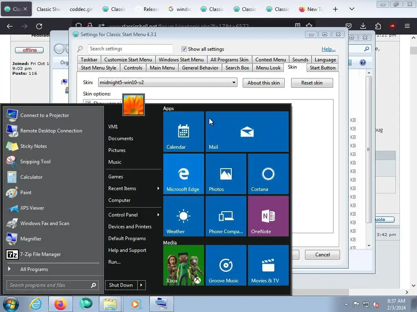Open the Cortana tile
Viewport: 417px width, 312px height.
[x=268, y=174]
